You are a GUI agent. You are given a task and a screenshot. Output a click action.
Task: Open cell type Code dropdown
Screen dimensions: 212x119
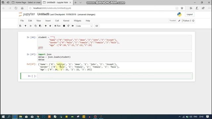[84, 26]
